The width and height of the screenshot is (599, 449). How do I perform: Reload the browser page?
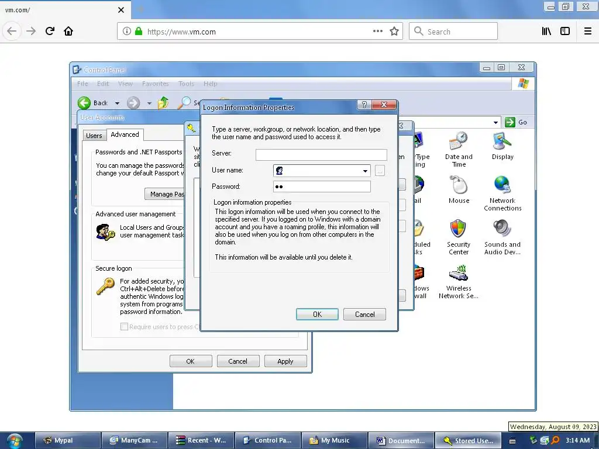coord(50,31)
